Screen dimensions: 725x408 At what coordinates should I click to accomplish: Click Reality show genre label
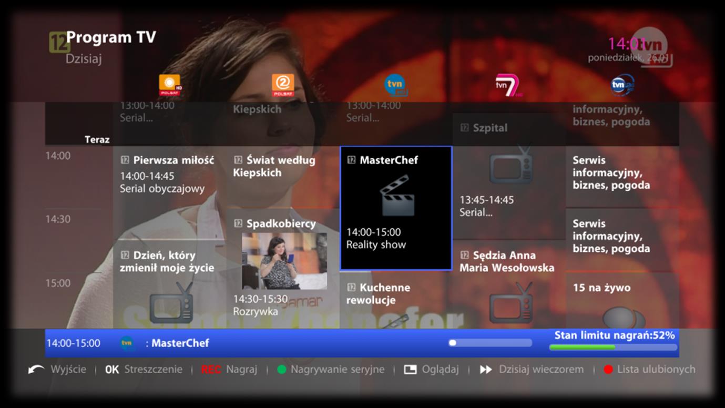376,245
